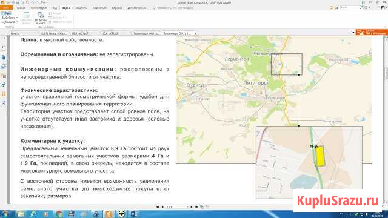Image resolution: width=388 pixels, height=218 pixels.
Task: Select the Hand (Рука) tool
Action: pos(7,13)
